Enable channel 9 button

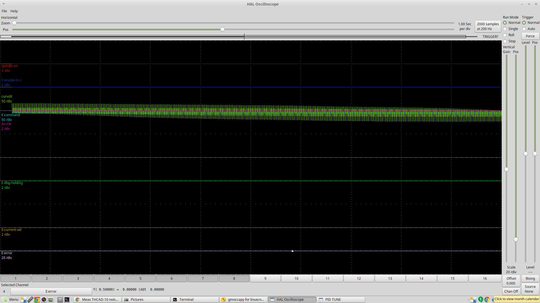tap(265, 279)
